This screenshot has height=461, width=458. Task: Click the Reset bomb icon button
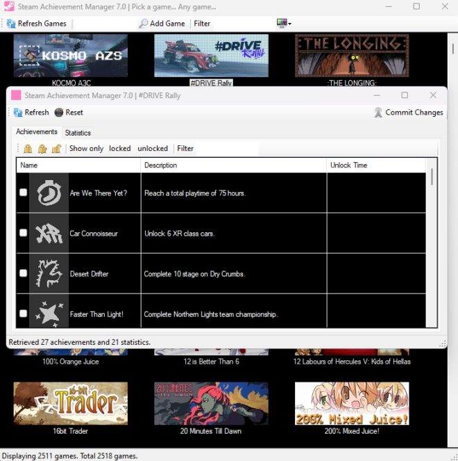69,113
